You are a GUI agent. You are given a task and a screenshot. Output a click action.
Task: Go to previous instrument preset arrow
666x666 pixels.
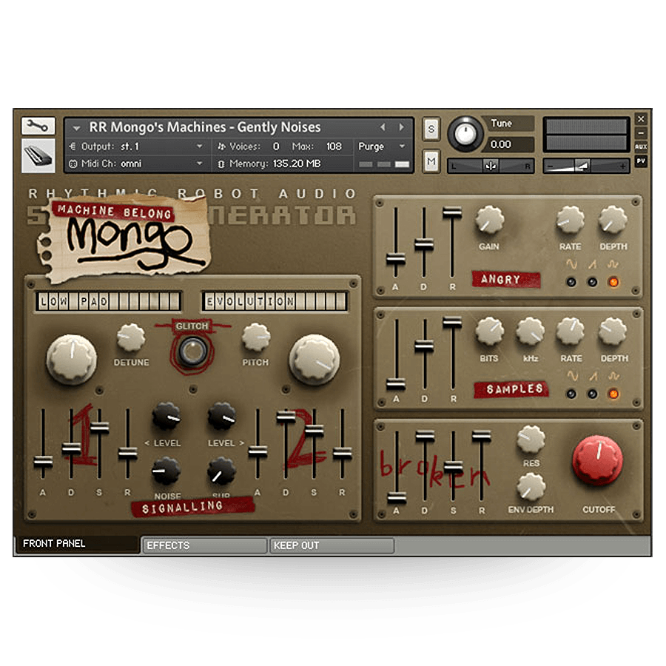383,127
